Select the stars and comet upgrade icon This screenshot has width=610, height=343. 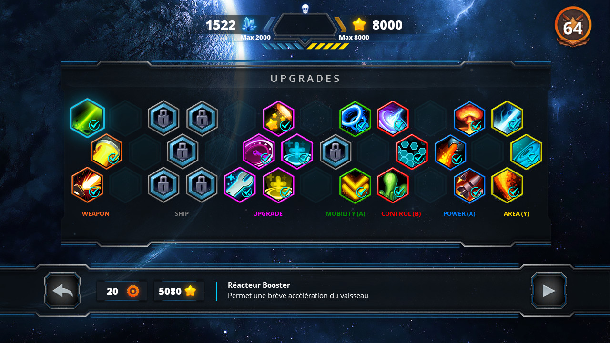278,119
